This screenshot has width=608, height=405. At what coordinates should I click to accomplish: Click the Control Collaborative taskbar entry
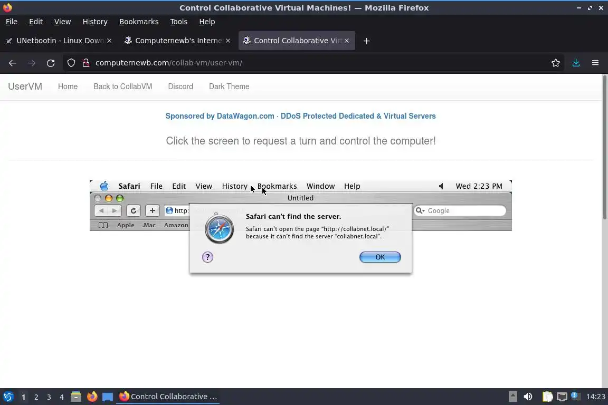tap(168, 397)
